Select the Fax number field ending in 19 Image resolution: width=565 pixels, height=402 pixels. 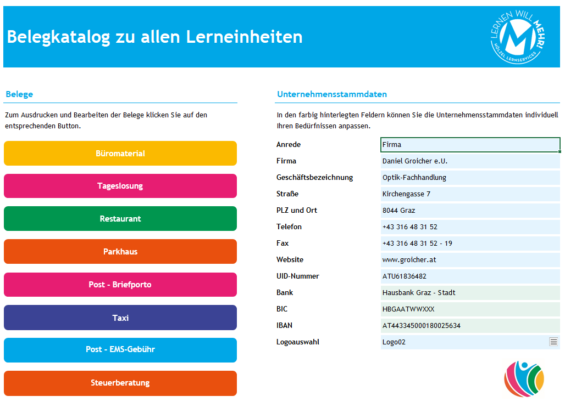[470, 244]
